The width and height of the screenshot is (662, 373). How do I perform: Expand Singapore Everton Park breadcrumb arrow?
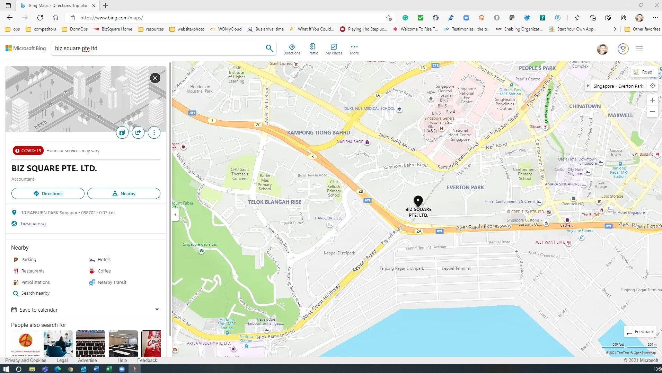tap(588, 86)
